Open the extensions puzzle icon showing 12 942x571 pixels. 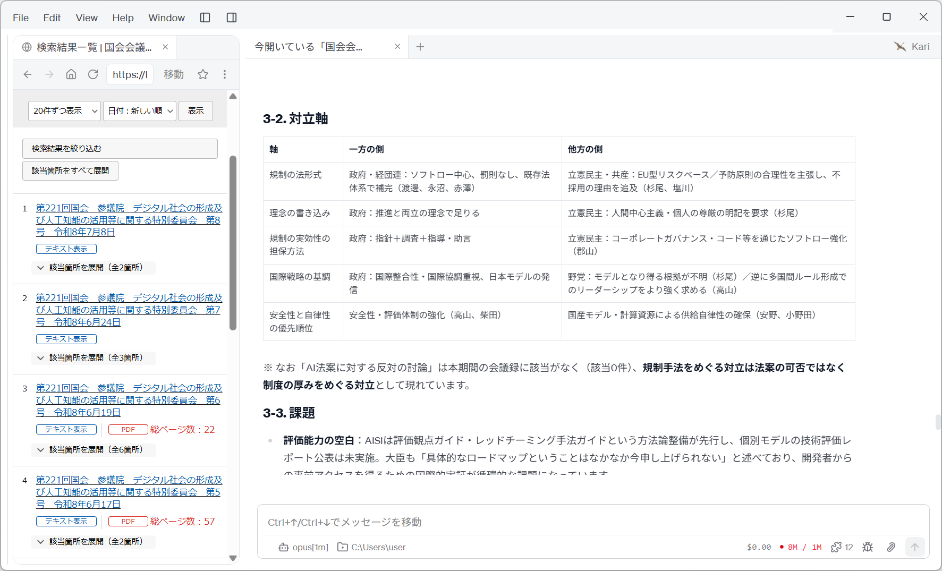click(x=842, y=547)
